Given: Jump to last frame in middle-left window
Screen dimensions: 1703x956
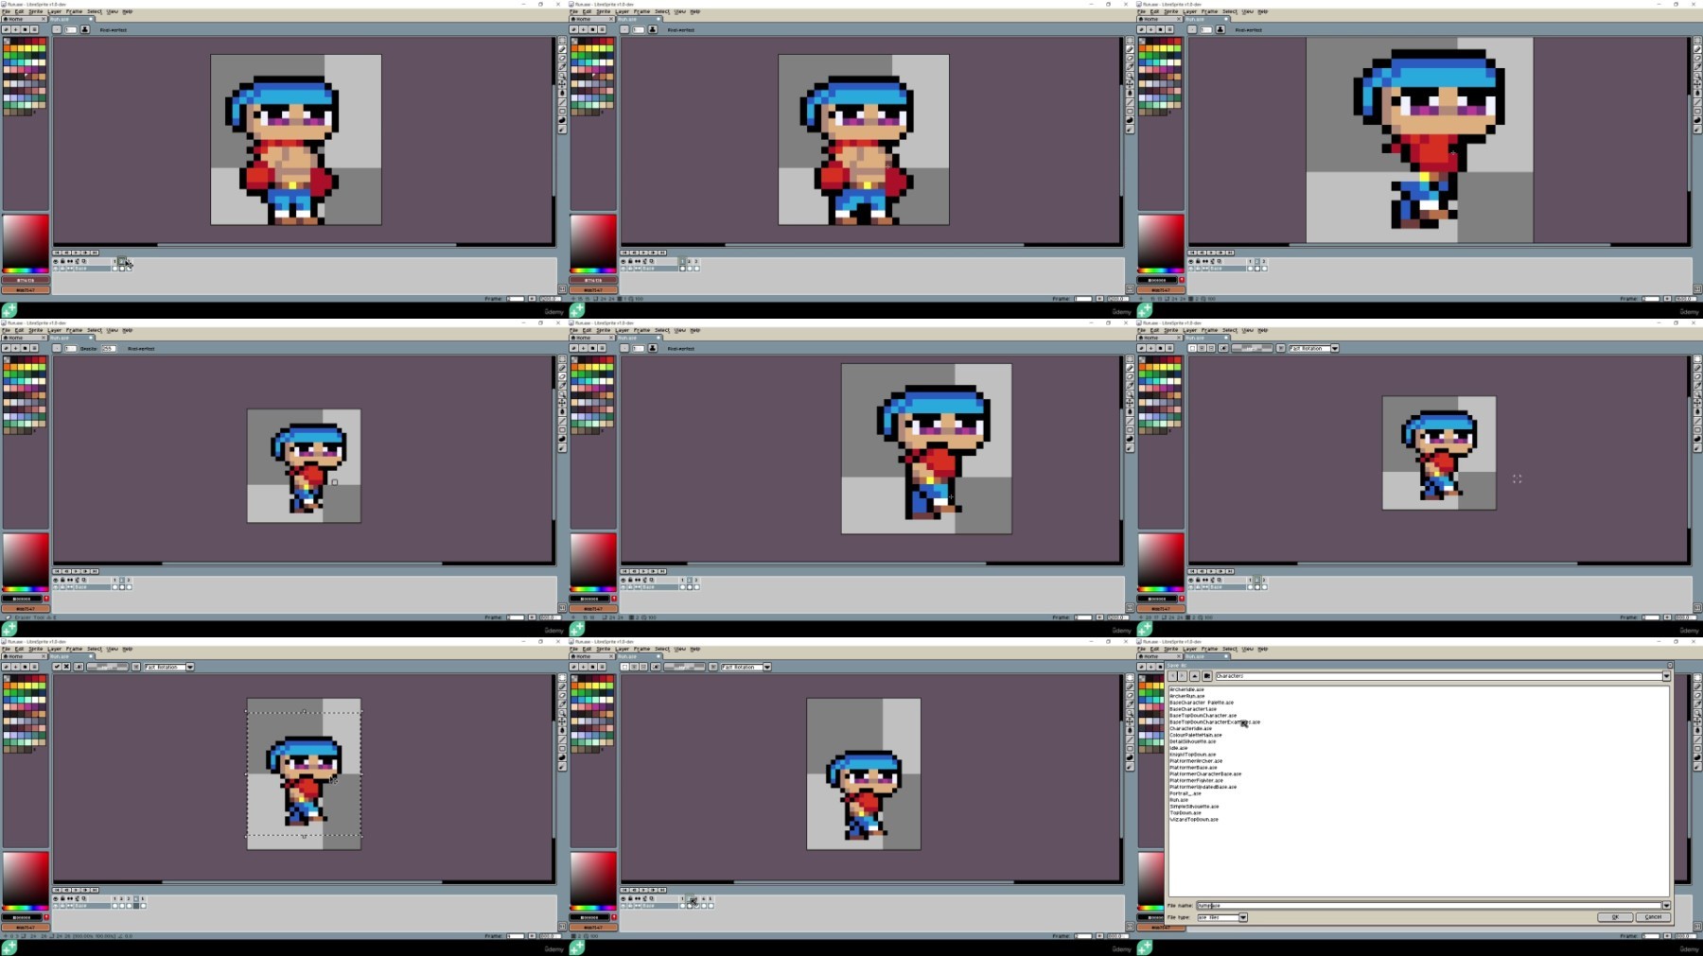Looking at the screenshot, I should point(95,571).
